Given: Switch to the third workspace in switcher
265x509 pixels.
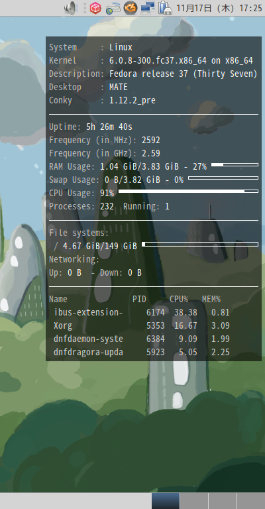Looking at the screenshot, I should [222, 501].
